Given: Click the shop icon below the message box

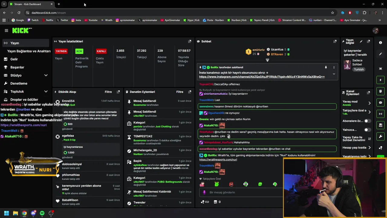Looking at the screenshot, I should [x=215, y=202].
